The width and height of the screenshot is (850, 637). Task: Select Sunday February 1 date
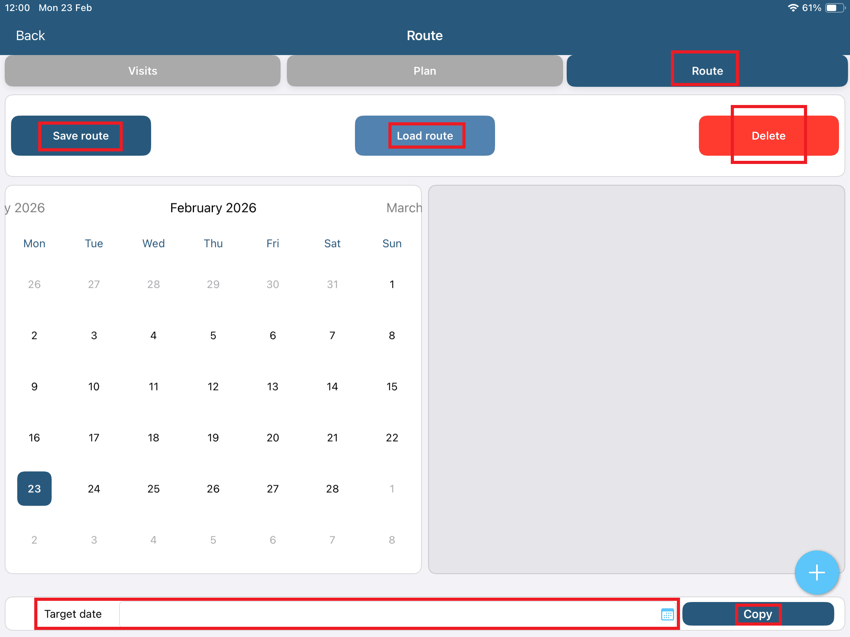pos(392,284)
